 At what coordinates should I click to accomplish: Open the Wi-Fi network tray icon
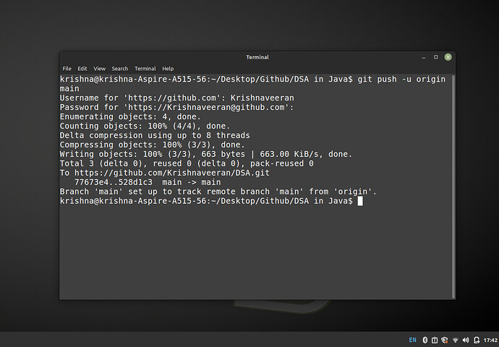[x=456, y=340]
